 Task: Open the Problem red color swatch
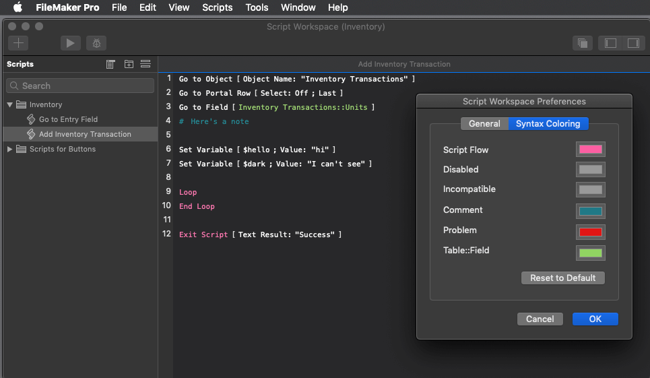point(590,232)
